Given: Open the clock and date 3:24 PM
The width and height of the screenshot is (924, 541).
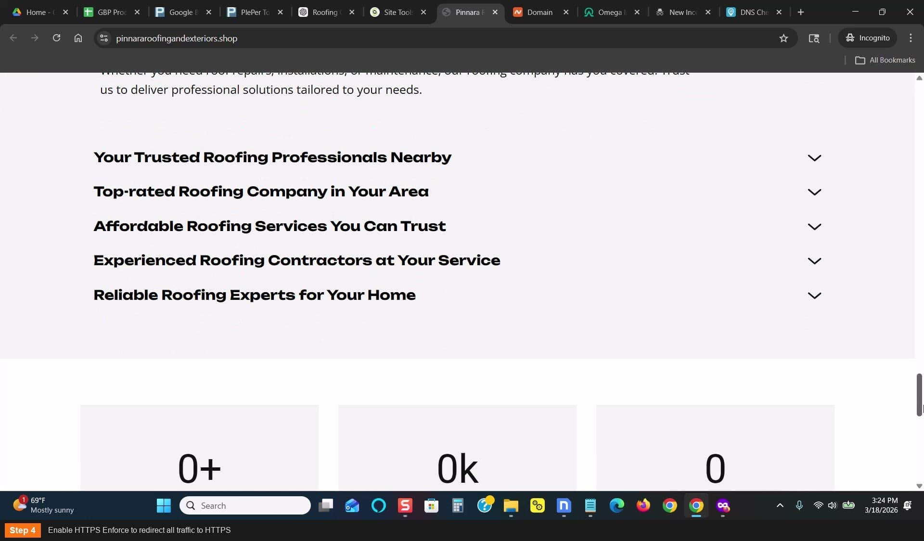Looking at the screenshot, I should coord(881,505).
